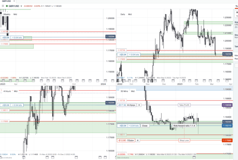Change the Mid price type on Daily chart
238x160 pixels.
click(130, 14)
